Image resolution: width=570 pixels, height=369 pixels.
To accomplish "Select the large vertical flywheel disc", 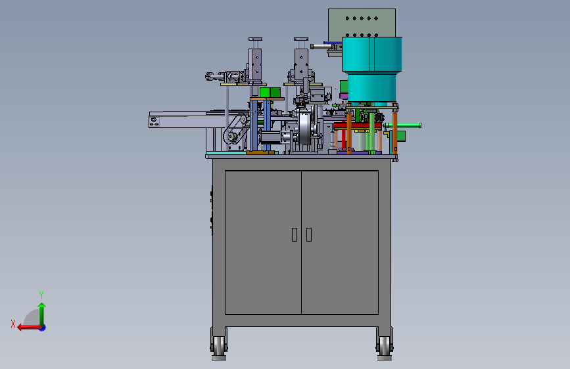I will (304, 128).
